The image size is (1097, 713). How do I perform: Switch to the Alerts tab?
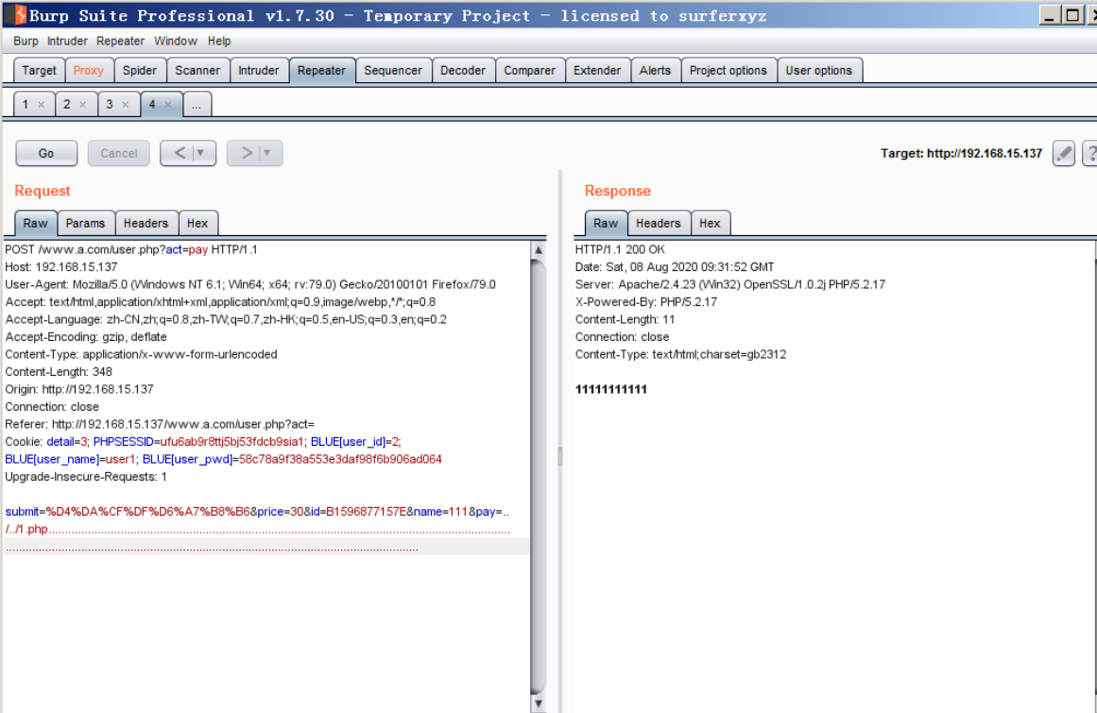[x=655, y=71]
